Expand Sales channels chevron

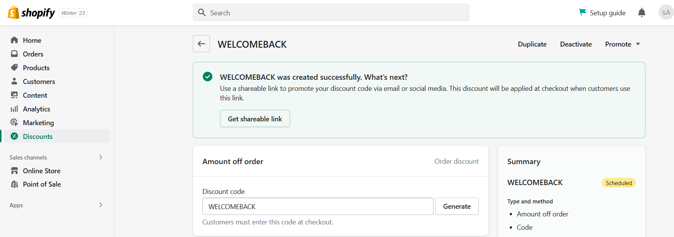click(101, 157)
